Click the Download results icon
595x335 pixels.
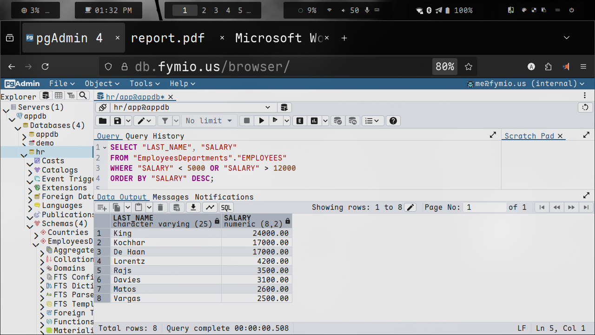tap(194, 208)
